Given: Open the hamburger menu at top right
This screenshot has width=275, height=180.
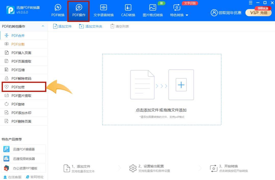Looking at the screenshot, I should tap(250, 3).
